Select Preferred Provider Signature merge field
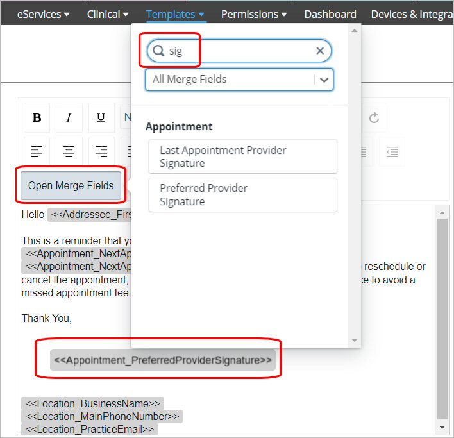This screenshot has height=438, width=454. (242, 195)
